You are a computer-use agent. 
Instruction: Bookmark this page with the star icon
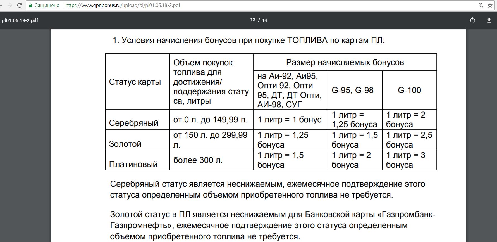490,5
